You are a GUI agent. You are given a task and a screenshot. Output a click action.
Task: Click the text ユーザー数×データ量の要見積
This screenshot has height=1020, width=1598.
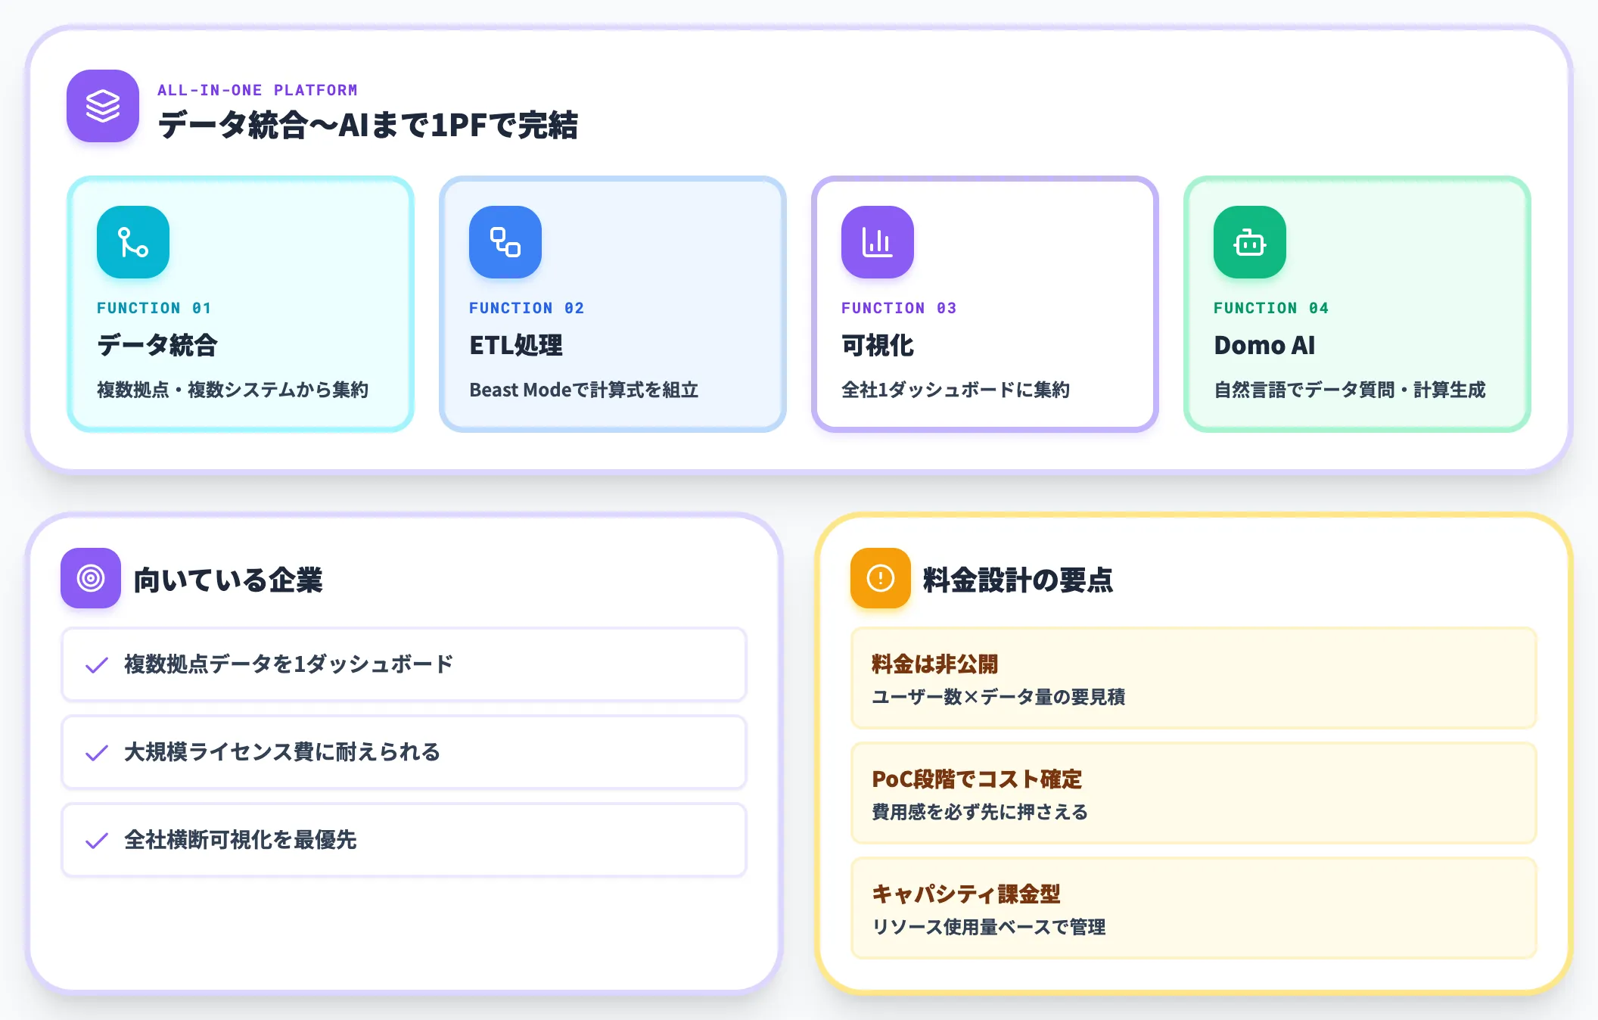pos(998,697)
